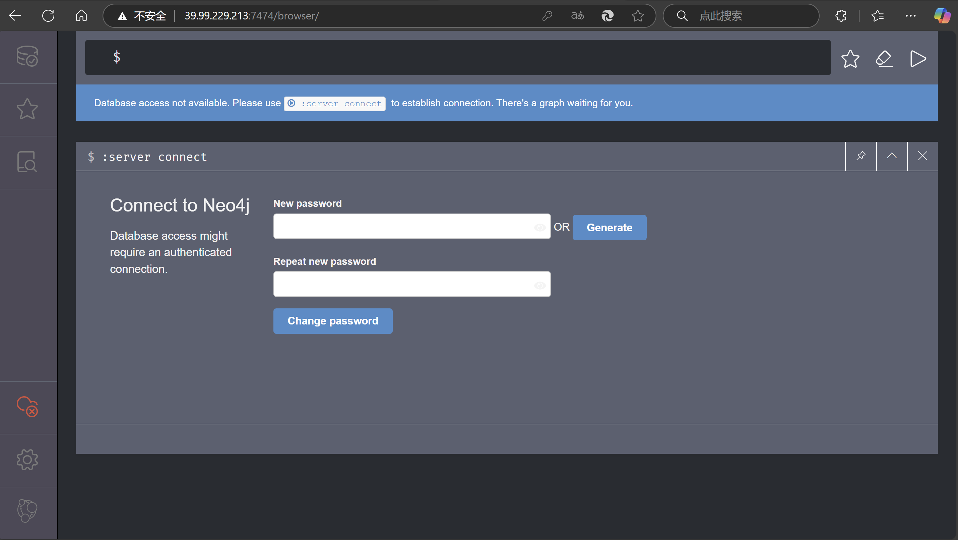Bookmark this page with star icon
958x540 pixels.
point(637,16)
